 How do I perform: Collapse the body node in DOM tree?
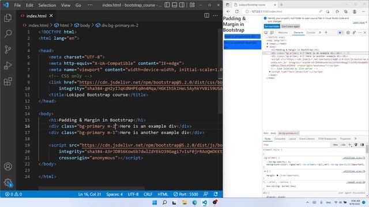coord(268,47)
